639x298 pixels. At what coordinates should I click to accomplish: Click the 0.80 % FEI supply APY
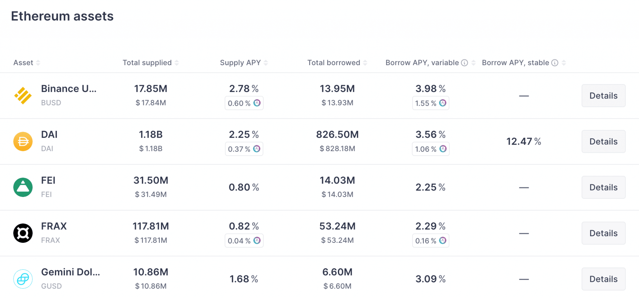point(244,187)
